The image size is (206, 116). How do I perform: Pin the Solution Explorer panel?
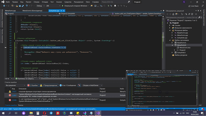(x=198, y=11)
